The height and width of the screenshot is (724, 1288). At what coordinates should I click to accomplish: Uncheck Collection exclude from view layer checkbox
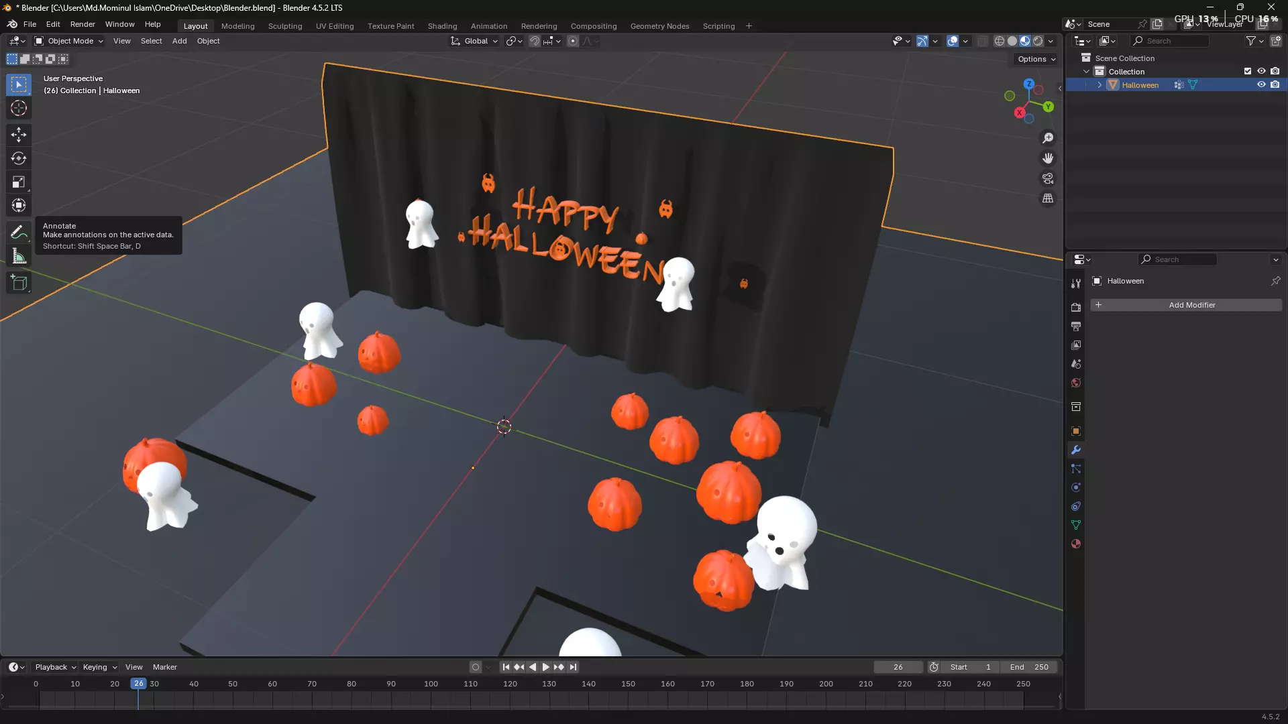click(1248, 72)
